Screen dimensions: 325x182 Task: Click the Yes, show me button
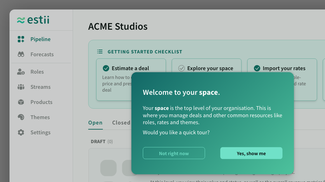[x=251, y=153]
